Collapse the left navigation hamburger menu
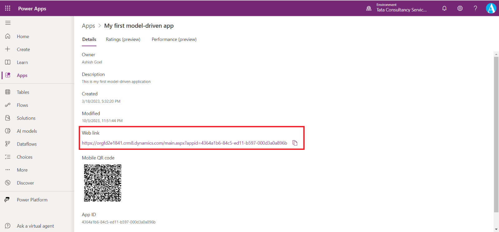Image resolution: width=499 pixels, height=232 pixels. pyautogui.click(x=8, y=23)
